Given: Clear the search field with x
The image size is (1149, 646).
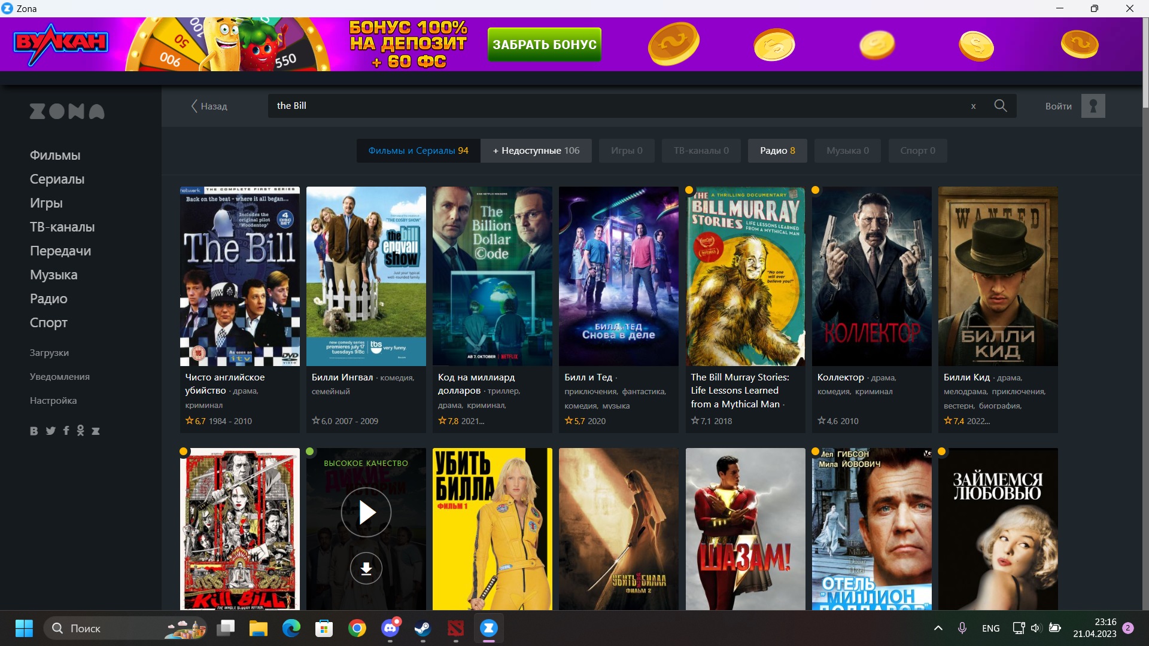Looking at the screenshot, I should pos(973,106).
